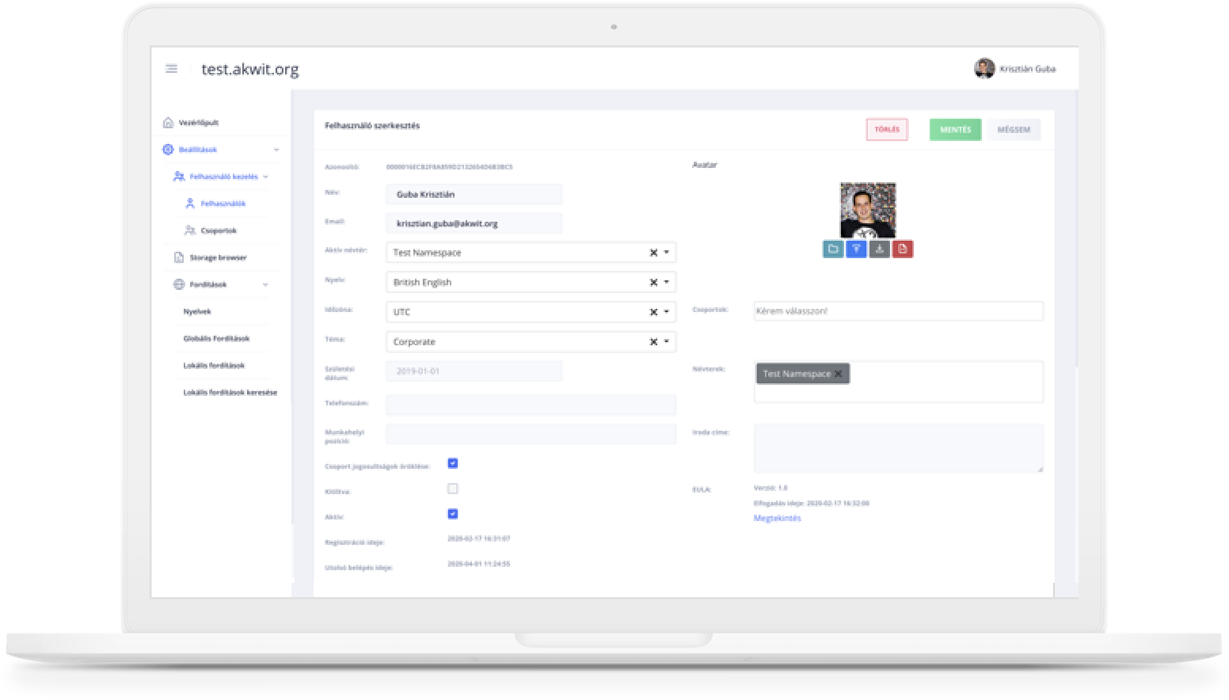The image size is (1229, 700).
Task: Open the Vezérlőpult home icon
Action: point(168,123)
